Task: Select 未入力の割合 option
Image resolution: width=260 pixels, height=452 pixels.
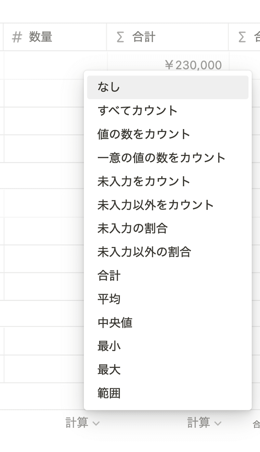Action: (x=168, y=229)
